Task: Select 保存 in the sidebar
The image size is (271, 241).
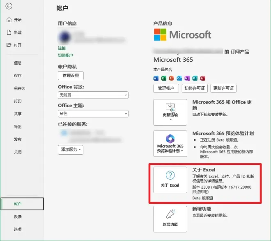Action: tap(18, 75)
